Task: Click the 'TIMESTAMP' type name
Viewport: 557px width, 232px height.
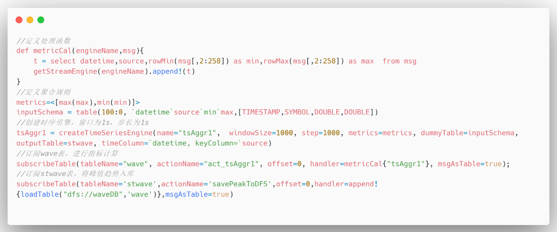Action: [262, 112]
